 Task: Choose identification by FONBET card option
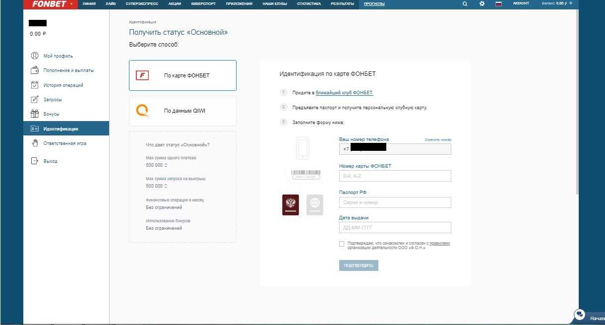(x=182, y=75)
